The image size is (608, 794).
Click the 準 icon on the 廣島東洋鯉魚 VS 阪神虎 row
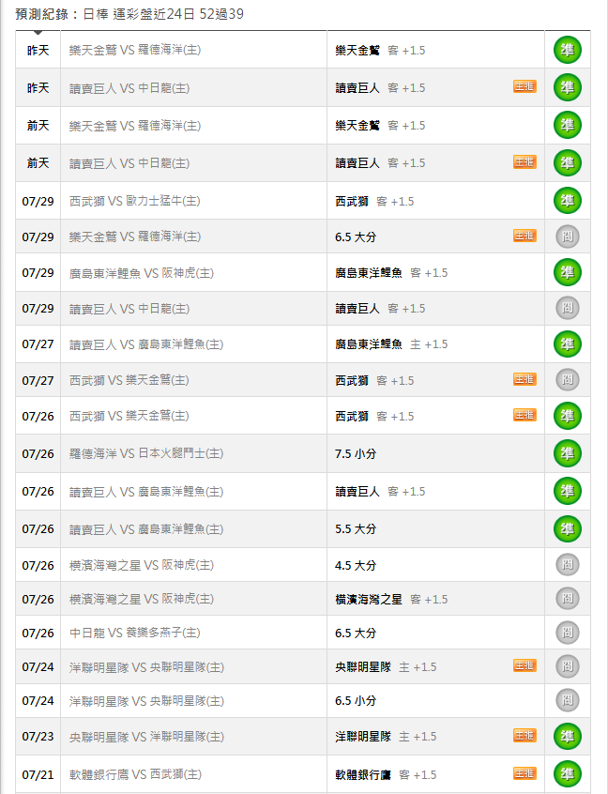(567, 272)
